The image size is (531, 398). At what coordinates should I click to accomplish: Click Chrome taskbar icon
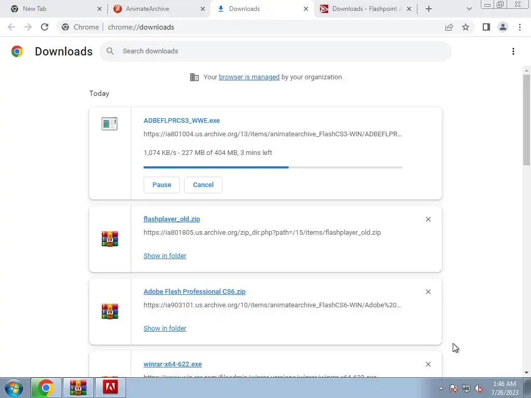pyautogui.click(x=46, y=388)
